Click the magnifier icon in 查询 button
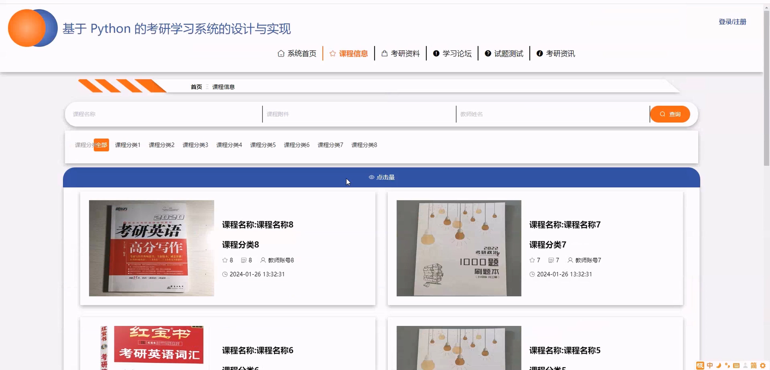The image size is (770, 370). [x=662, y=114]
